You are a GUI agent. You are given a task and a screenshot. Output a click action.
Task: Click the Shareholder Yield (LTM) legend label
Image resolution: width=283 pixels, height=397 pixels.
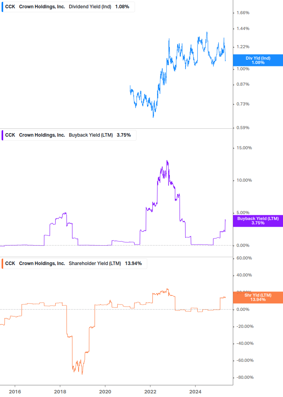[x=95, y=263]
